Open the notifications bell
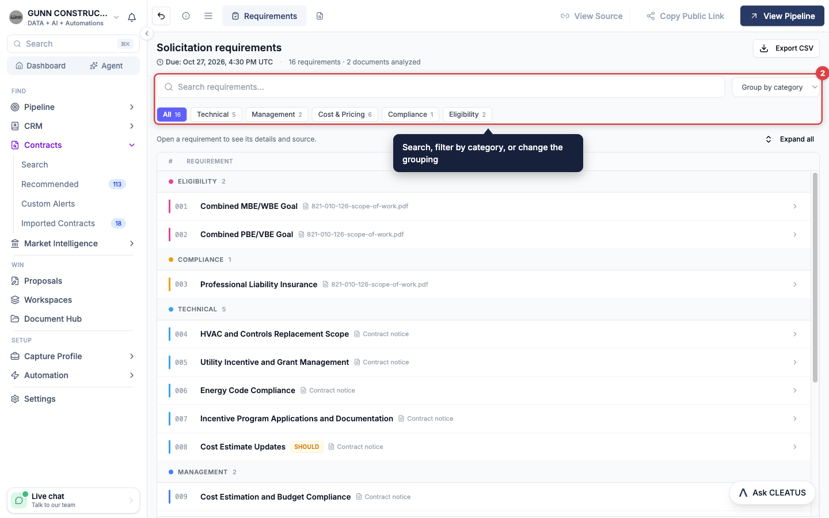The height and width of the screenshot is (518, 829). (132, 17)
